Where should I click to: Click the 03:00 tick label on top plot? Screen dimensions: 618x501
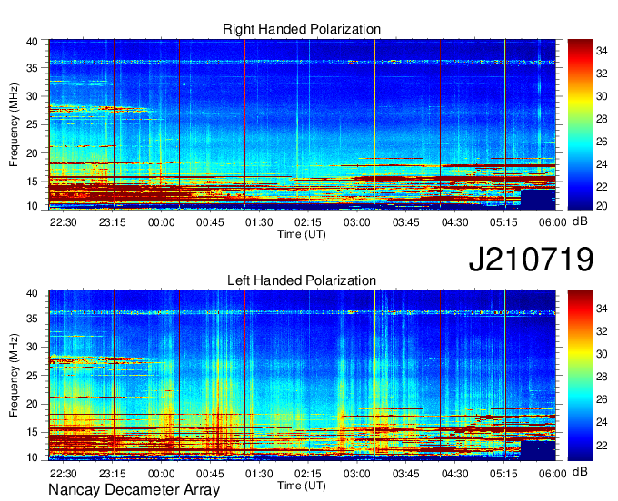[x=356, y=222]
